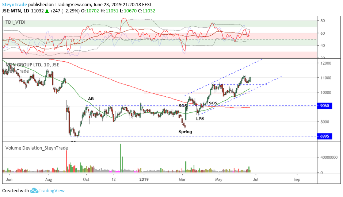Image resolution: width=343 pixels, height=197 pixels.
Task: Select the TDI_VTDI indicator label
Action: tap(15, 22)
